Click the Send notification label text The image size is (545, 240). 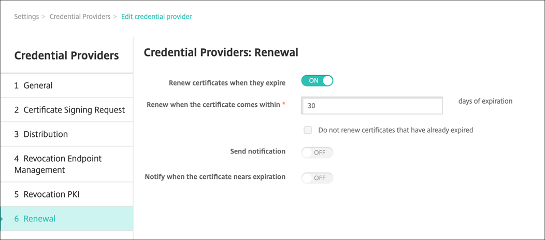[x=257, y=151]
